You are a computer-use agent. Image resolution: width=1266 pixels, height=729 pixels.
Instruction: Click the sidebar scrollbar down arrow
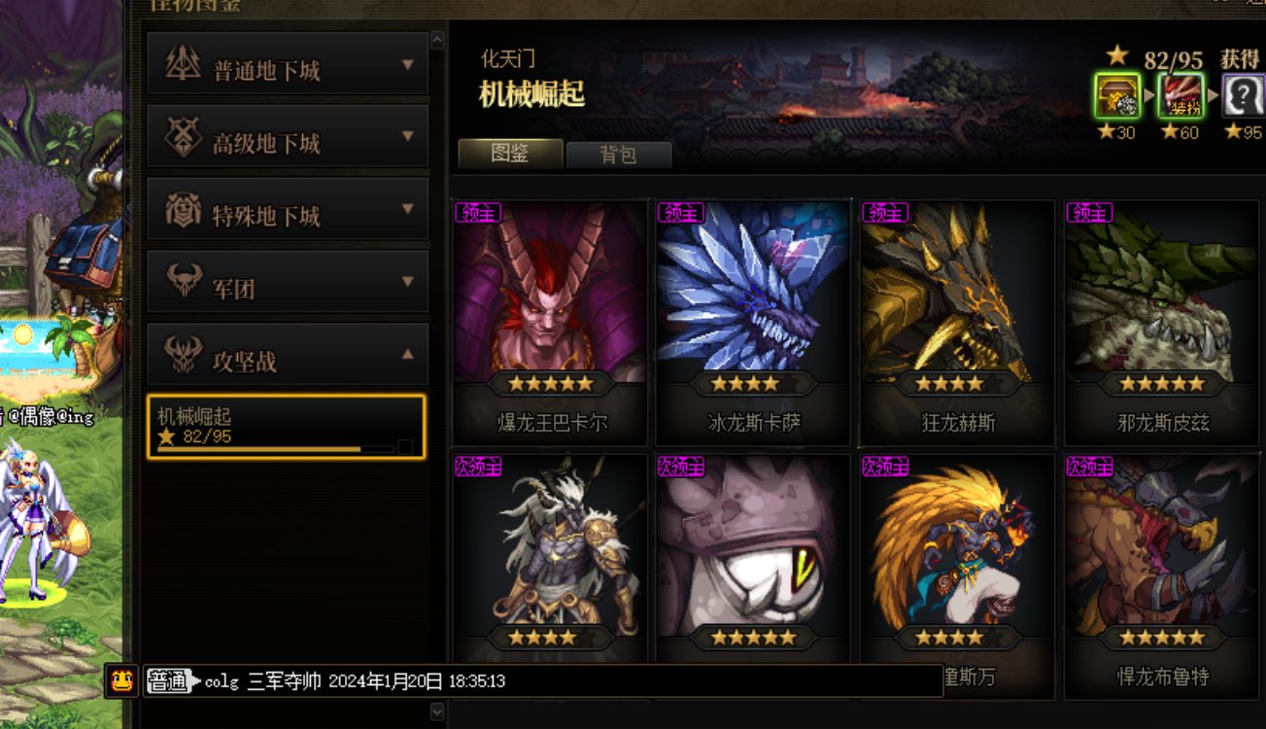point(437,712)
